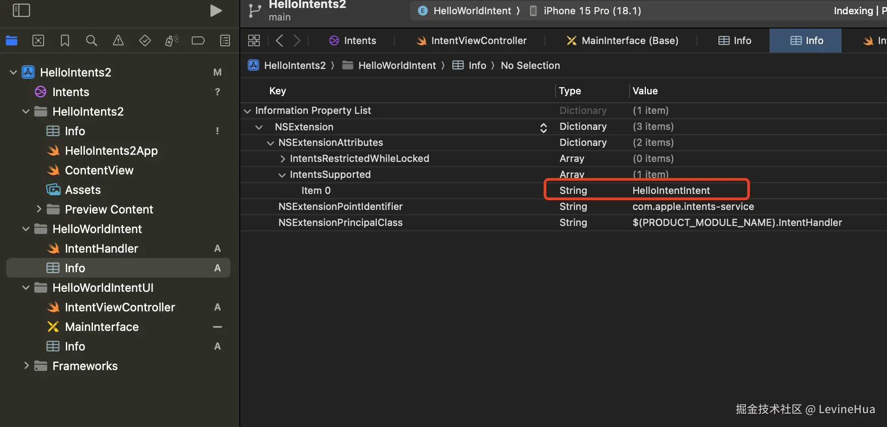The height and width of the screenshot is (427, 887).
Task: Click the Indexing activity status
Action: pyautogui.click(x=853, y=11)
